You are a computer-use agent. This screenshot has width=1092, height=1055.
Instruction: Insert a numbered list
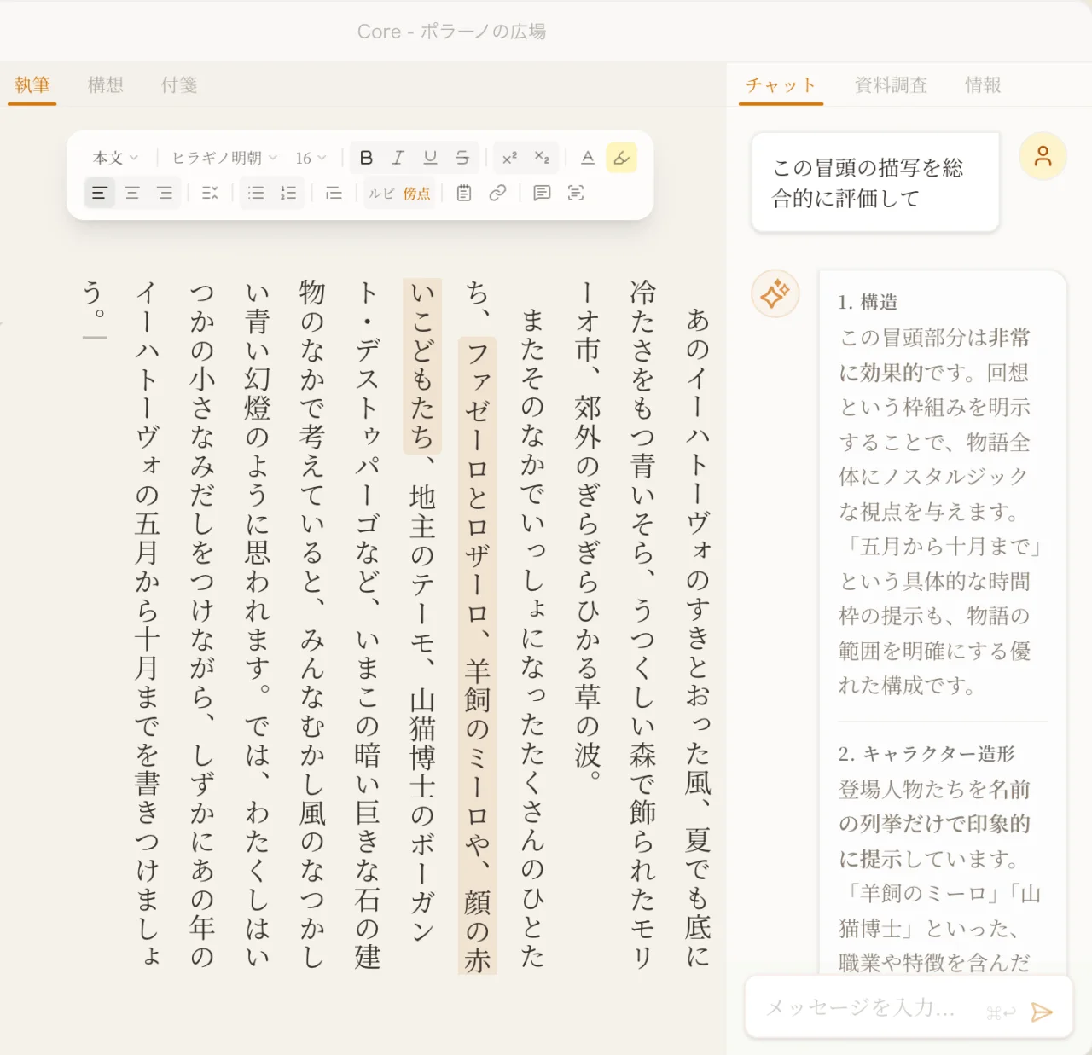288,193
